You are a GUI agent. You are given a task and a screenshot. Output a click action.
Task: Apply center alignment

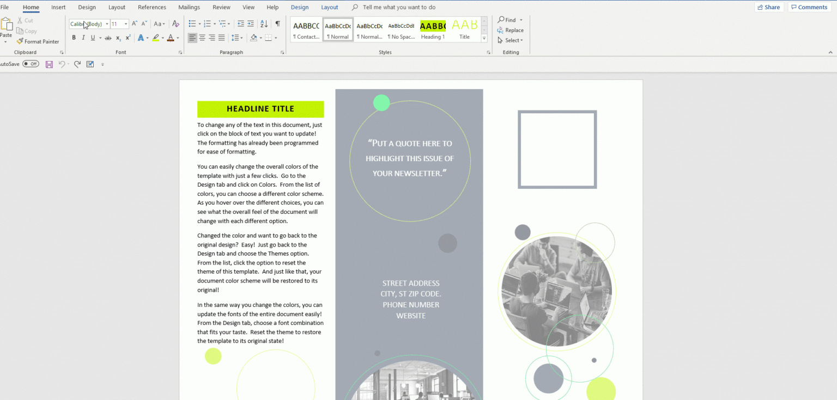click(202, 38)
